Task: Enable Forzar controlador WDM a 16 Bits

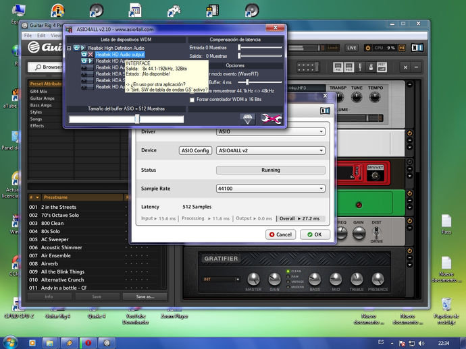Action: click(192, 100)
